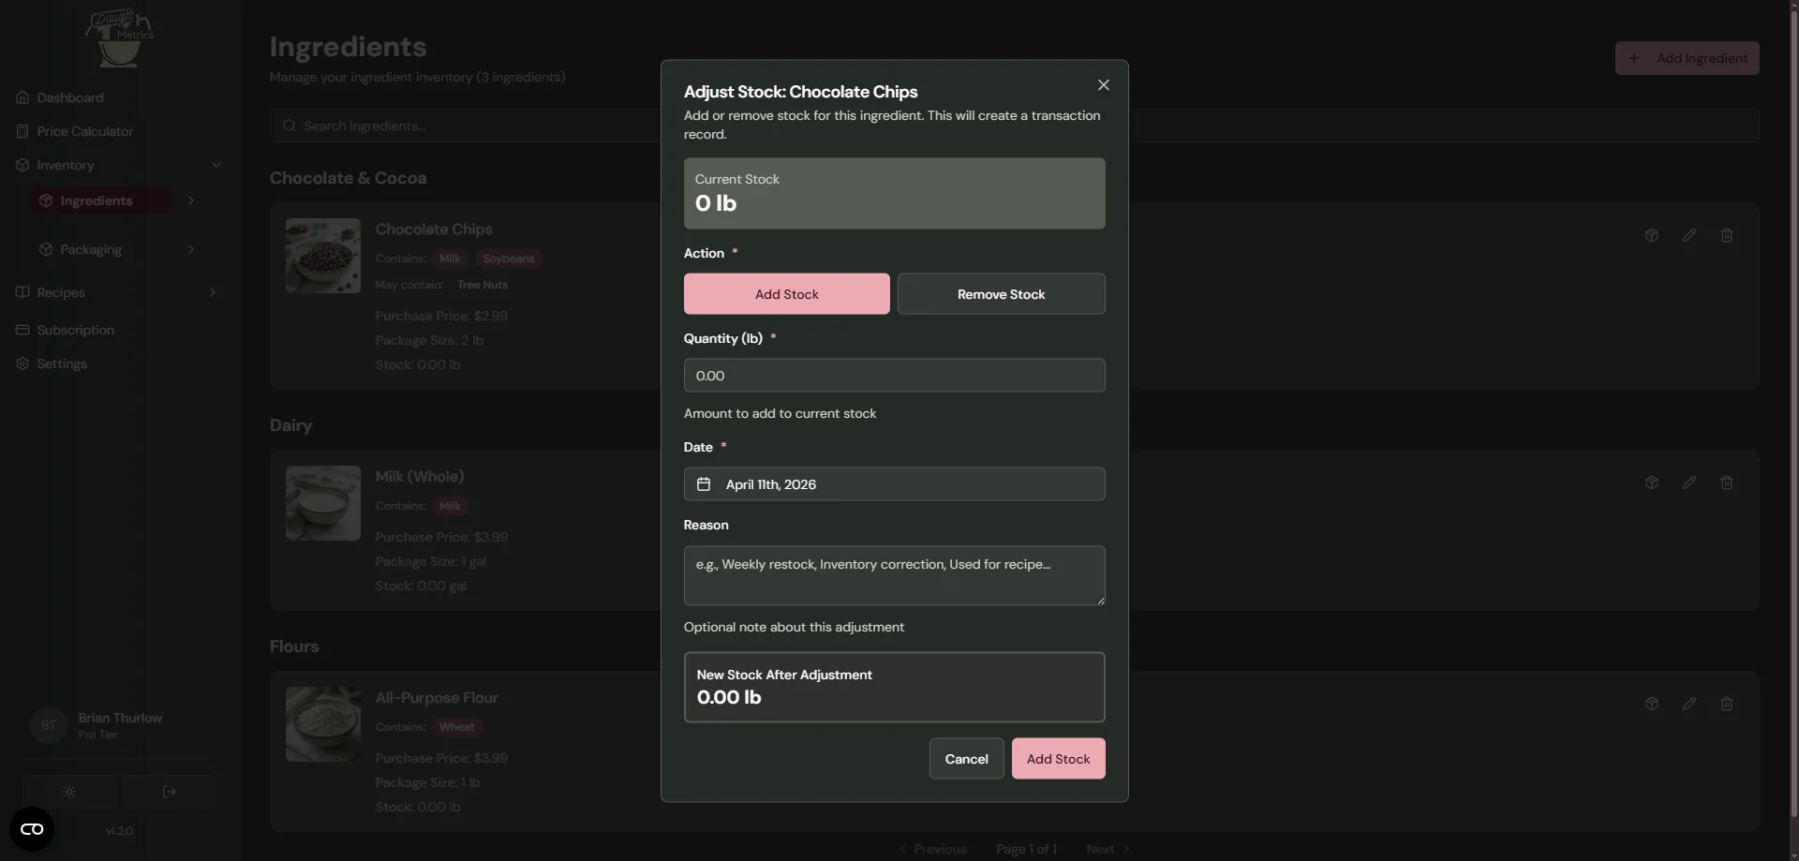Open the package stock icon for Chocolate Chips
Image resolution: width=1799 pixels, height=861 pixels.
pyautogui.click(x=1652, y=235)
